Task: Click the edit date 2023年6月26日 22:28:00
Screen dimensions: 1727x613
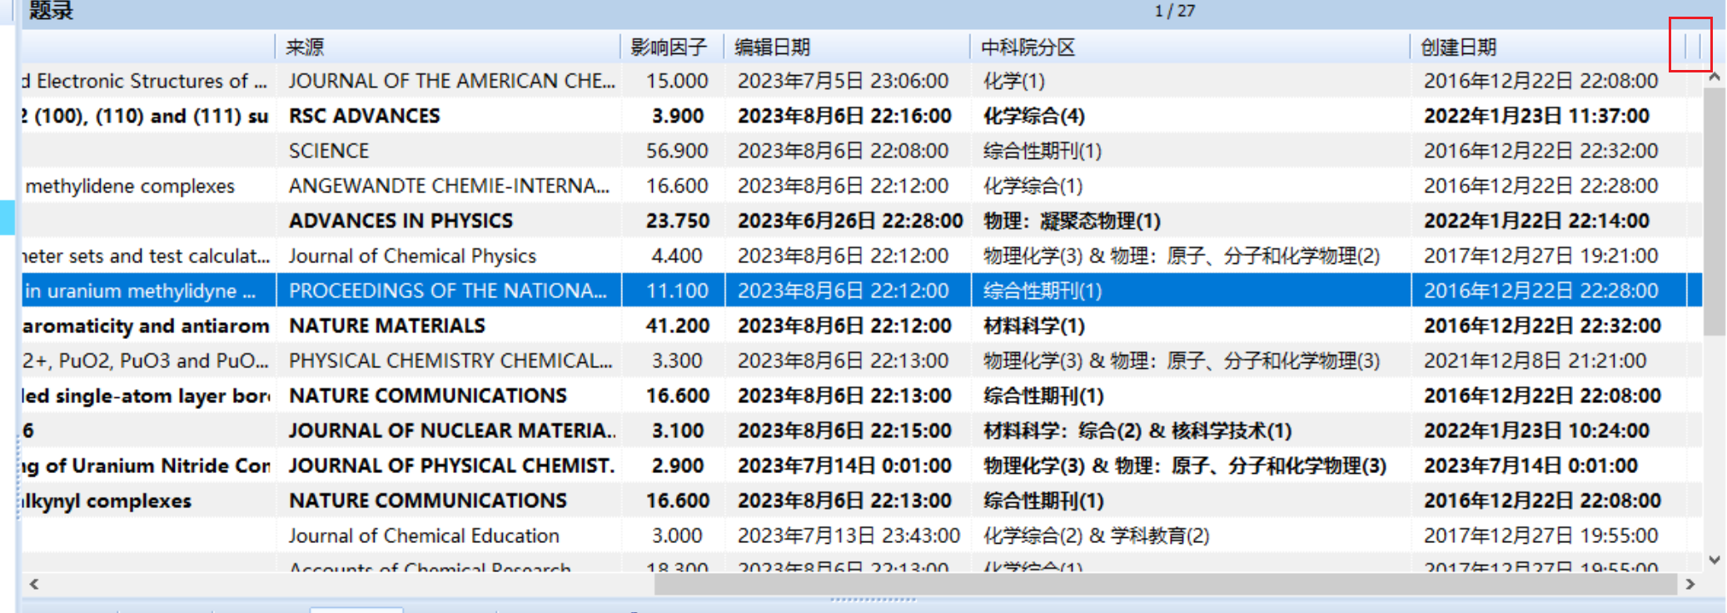Action: click(849, 221)
